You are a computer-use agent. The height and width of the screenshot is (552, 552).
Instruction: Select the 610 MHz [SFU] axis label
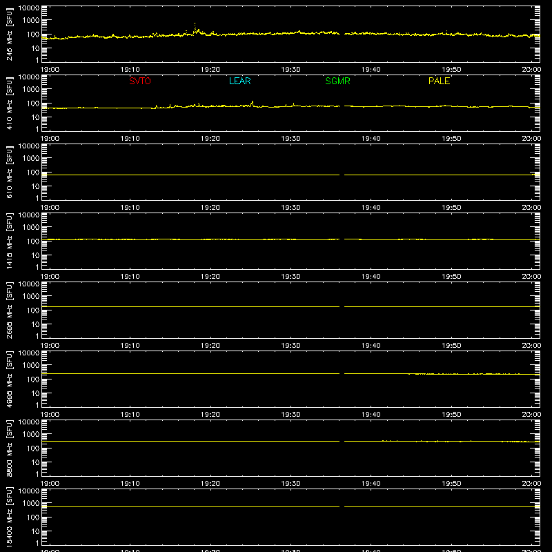point(9,172)
